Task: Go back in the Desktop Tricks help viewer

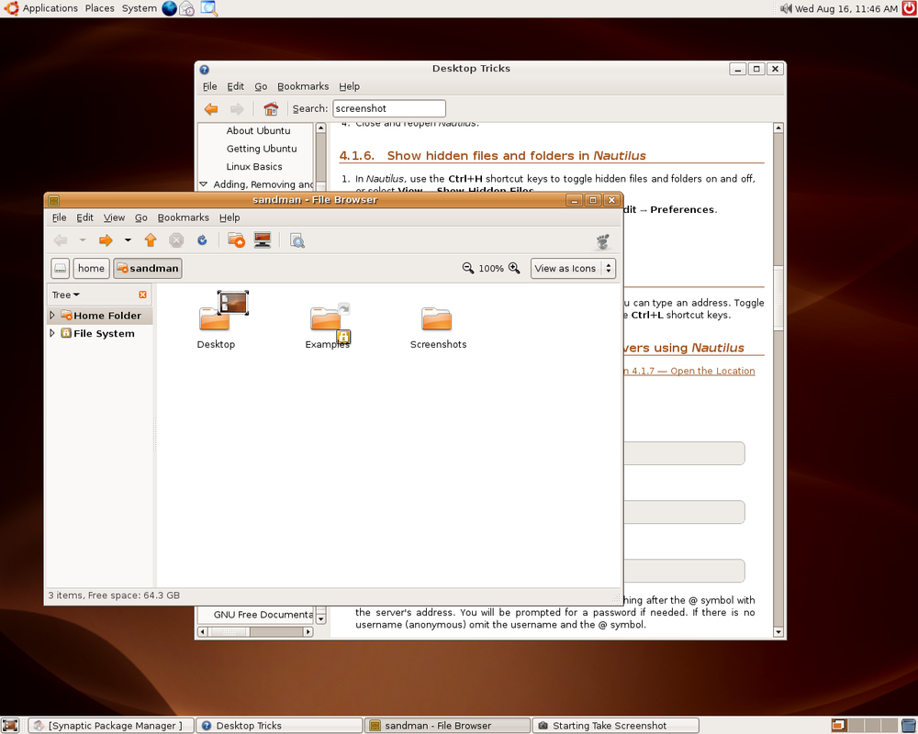Action: click(211, 108)
